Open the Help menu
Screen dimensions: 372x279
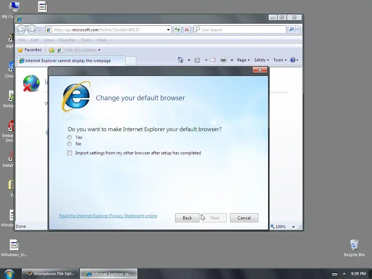point(101,40)
